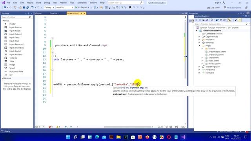Click the Save All icon in the toolbar
251x141 pixels.
pyautogui.click(x=28, y=7)
